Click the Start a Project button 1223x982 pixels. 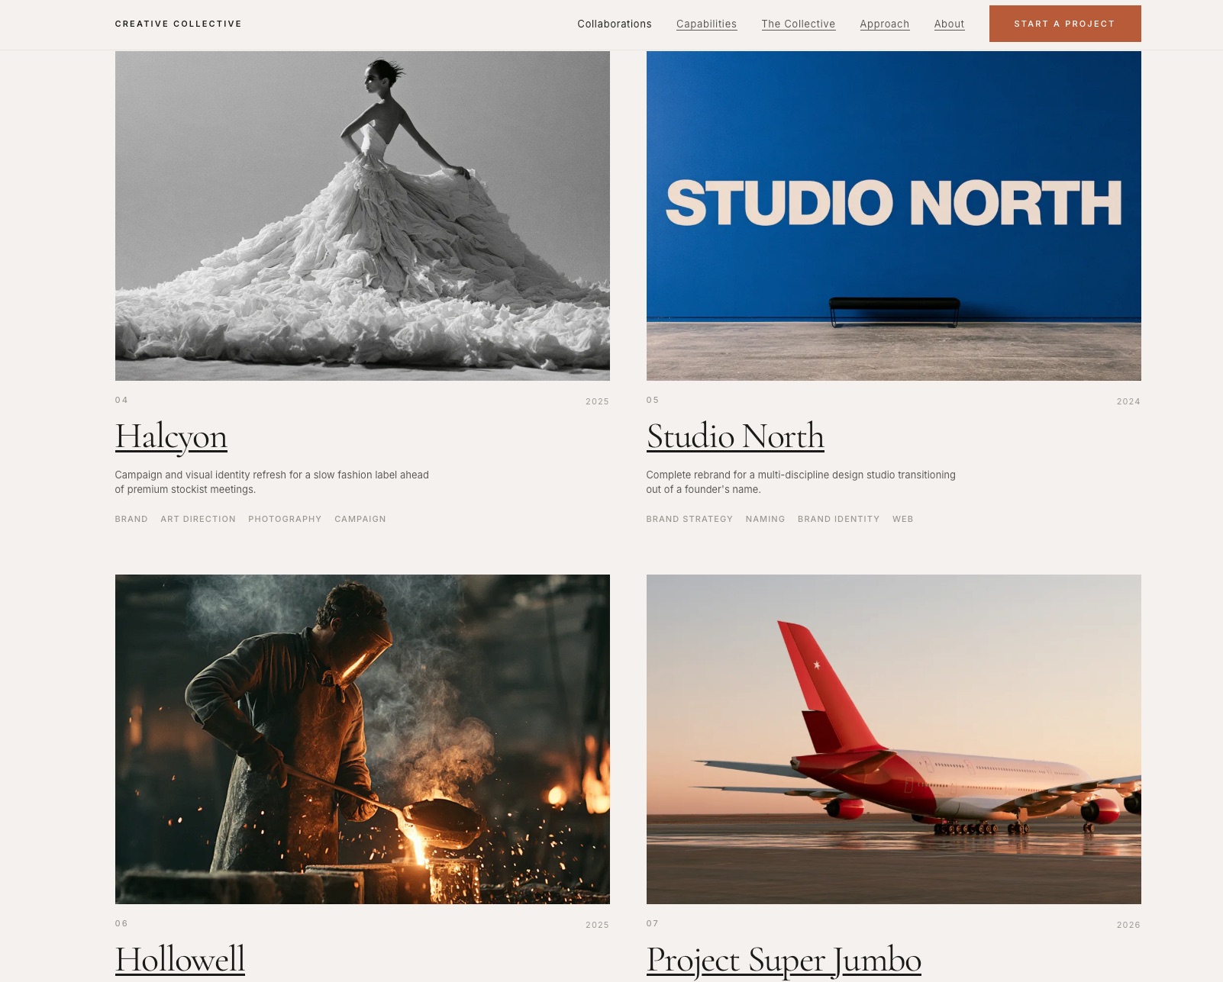(x=1065, y=24)
